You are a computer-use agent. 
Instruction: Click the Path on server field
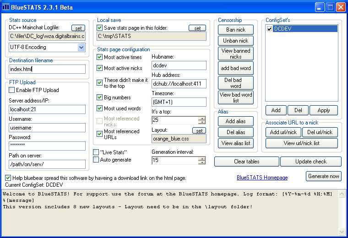[x=47, y=164]
